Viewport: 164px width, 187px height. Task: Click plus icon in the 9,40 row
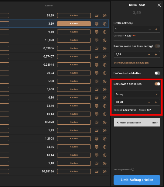point(104,32)
